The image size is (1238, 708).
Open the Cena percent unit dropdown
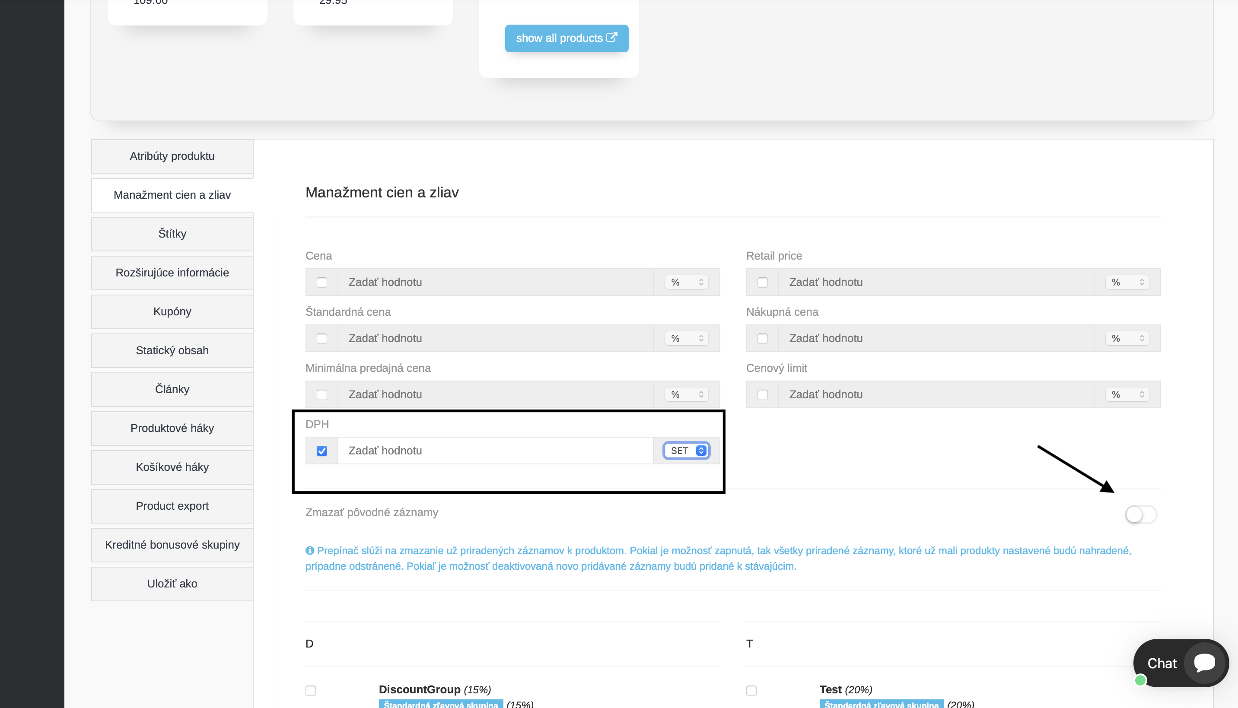pos(686,282)
